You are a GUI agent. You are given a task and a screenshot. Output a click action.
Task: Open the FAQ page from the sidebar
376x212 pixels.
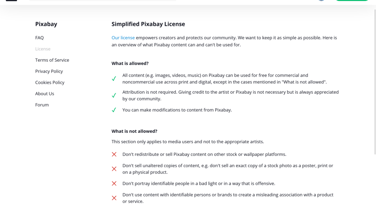point(39,38)
